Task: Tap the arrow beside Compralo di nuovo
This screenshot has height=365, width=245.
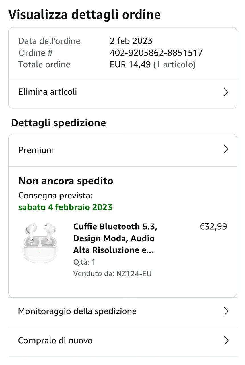Action: (x=226, y=340)
